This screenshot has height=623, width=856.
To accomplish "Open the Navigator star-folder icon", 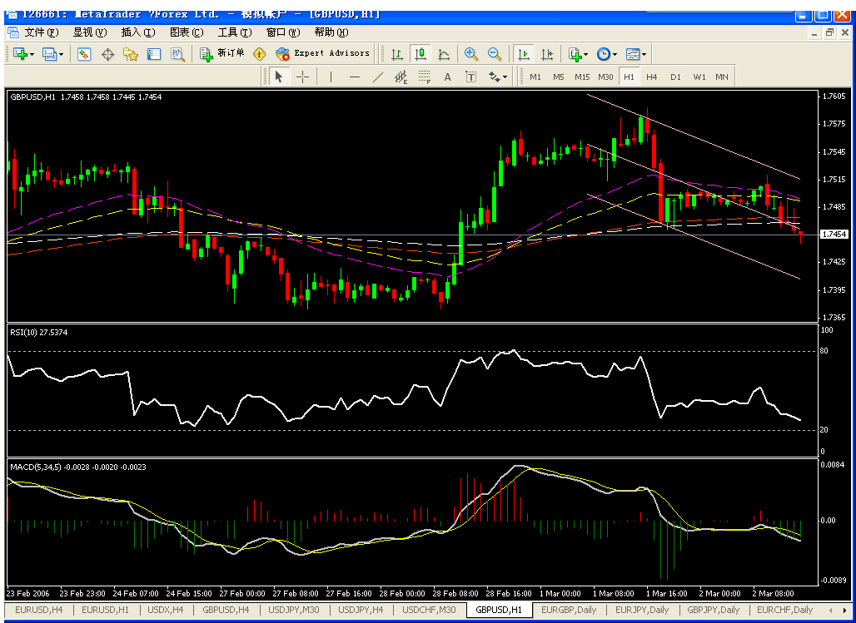I will point(131,53).
